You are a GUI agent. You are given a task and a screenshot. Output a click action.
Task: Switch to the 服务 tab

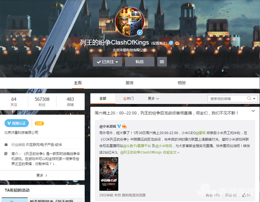click(x=130, y=83)
